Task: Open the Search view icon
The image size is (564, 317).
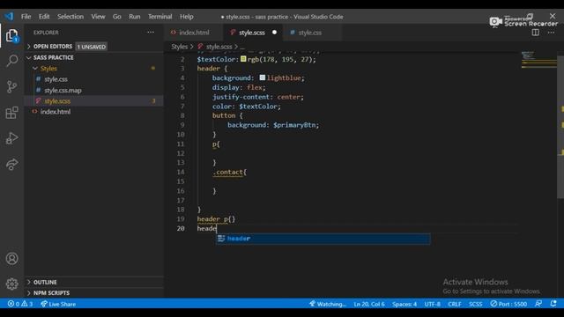Action: coord(11,61)
